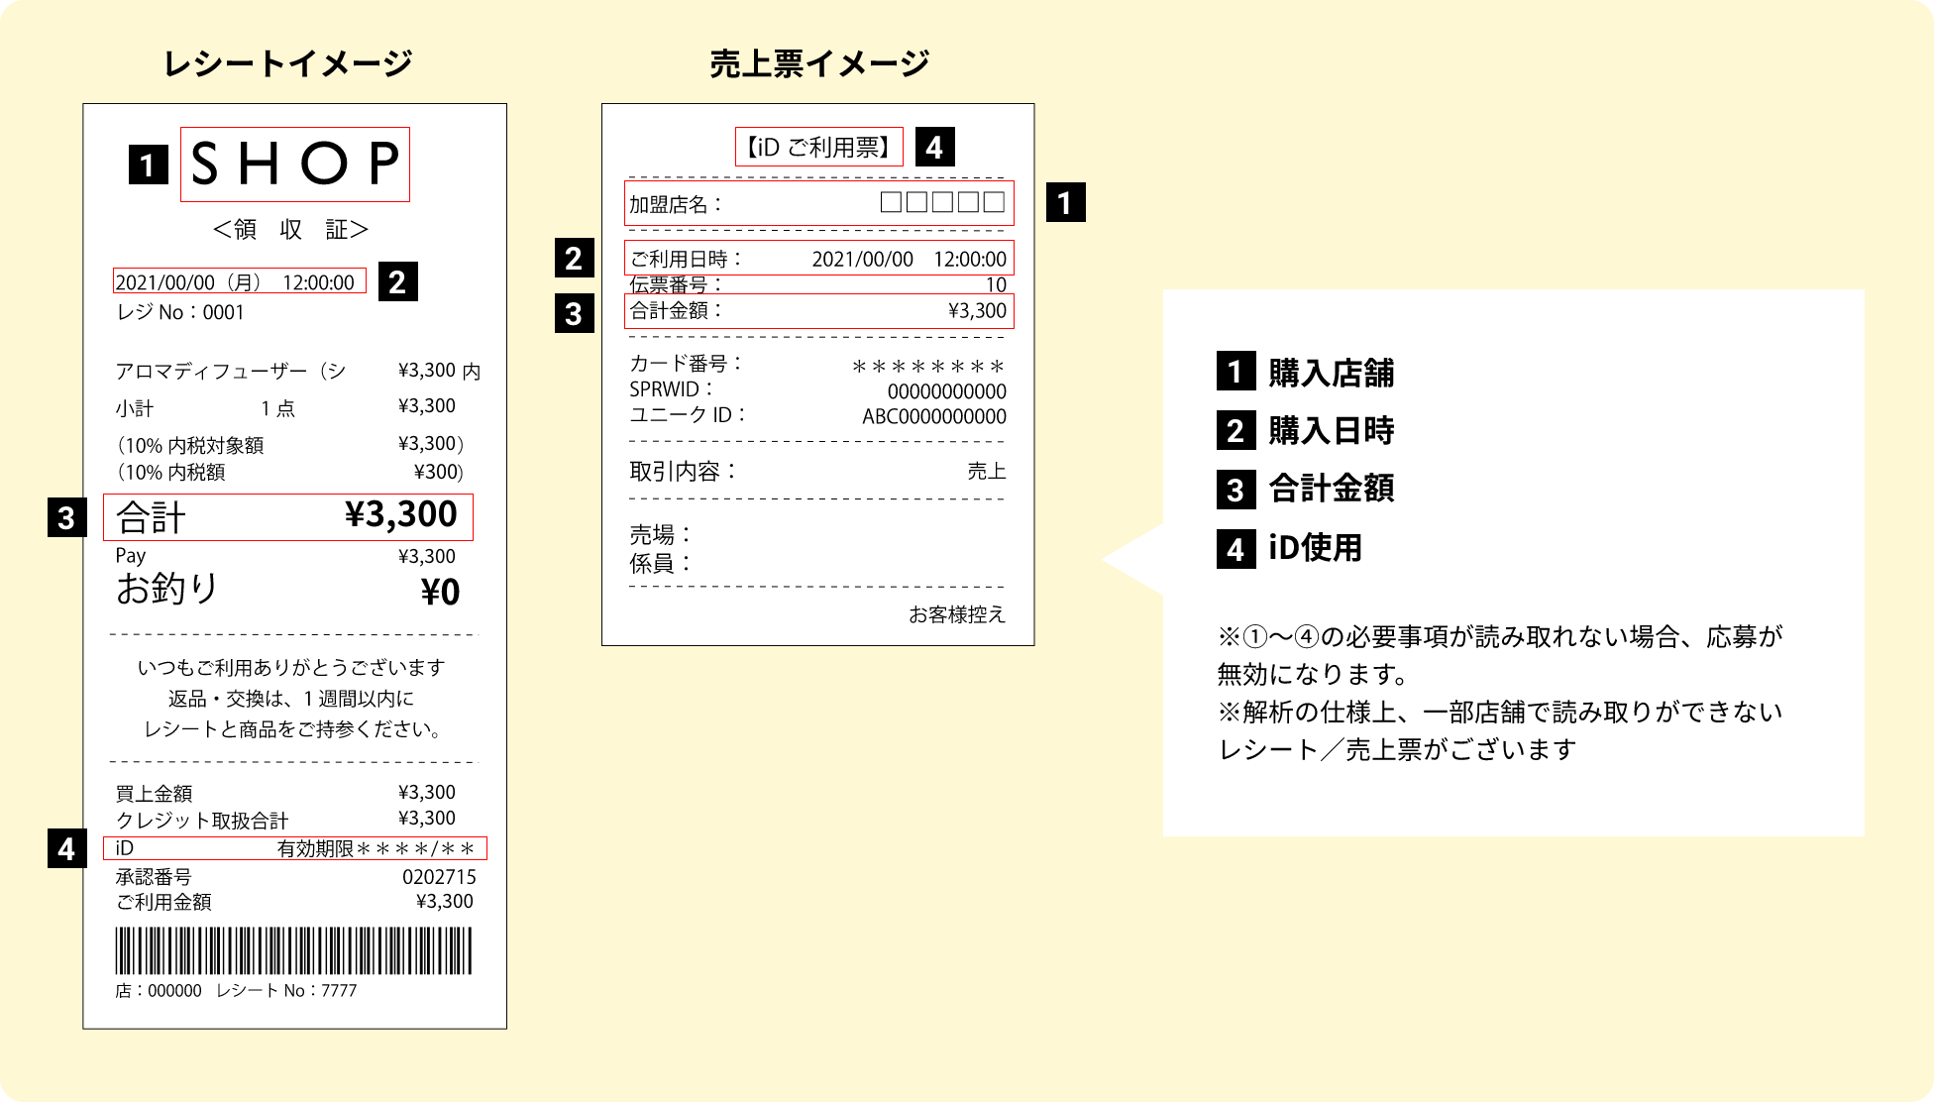Click the 小計 1点 subtotal row
The height and width of the screenshot is (1102, 1934).
[285, 407]
